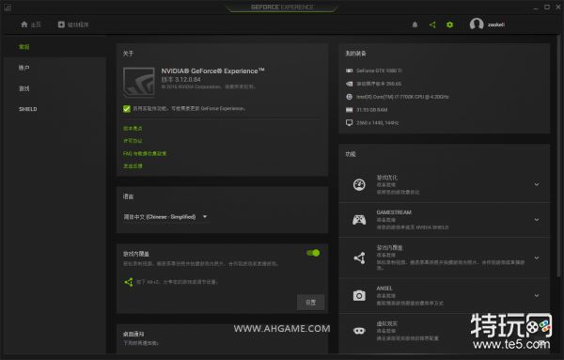Click the ANSEL feature title
Screen dimensions: 564x360
pyautogui.click(x=384, y=288)
